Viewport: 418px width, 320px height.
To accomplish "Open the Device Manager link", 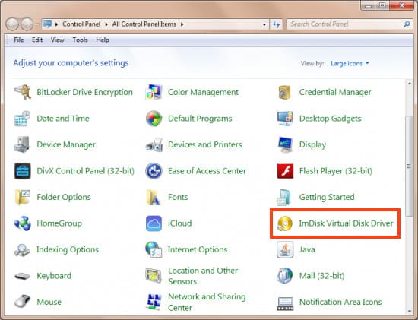I will click(x=66, y=145).
